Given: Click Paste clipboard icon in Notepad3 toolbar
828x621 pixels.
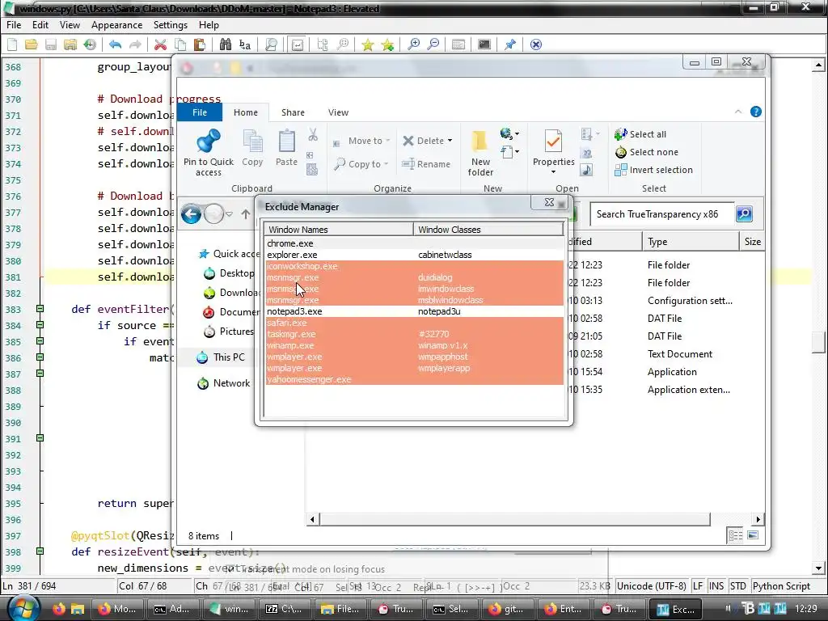Looking at the screenshot, I should 200,44.
